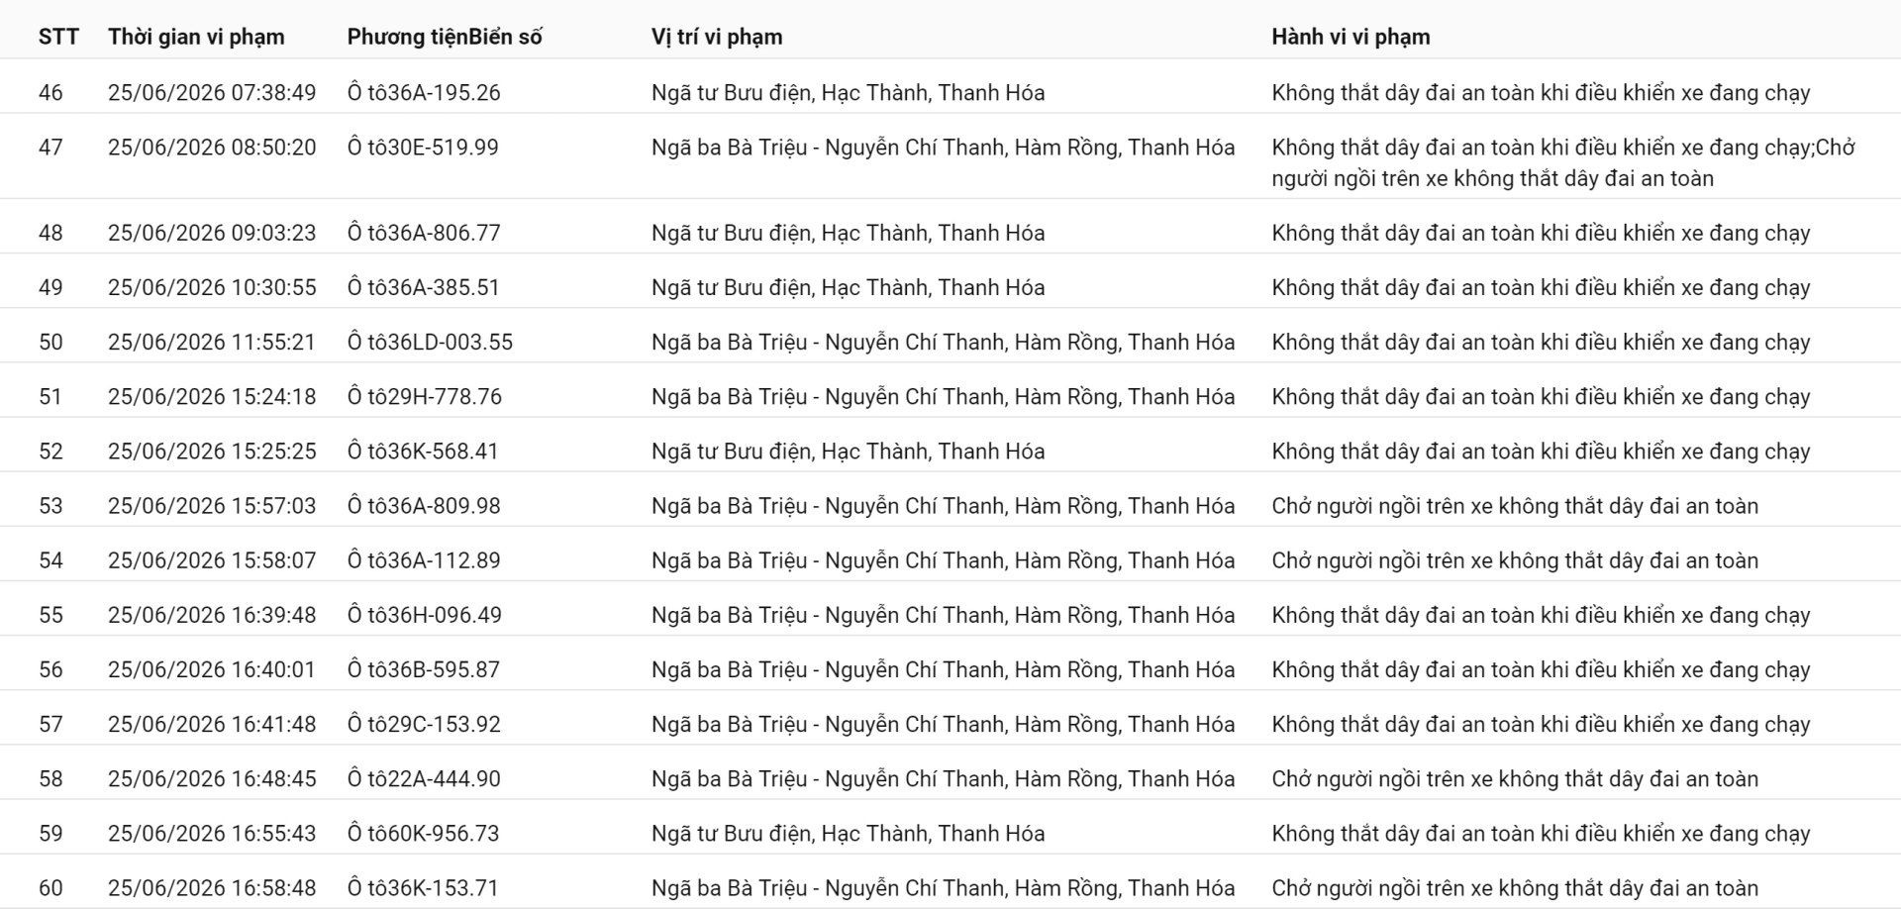Screen dimensions: 1901x909
Task: Select timestamp 25/06/2026 16:58:48 in row 60
Action: click(212, 888)
